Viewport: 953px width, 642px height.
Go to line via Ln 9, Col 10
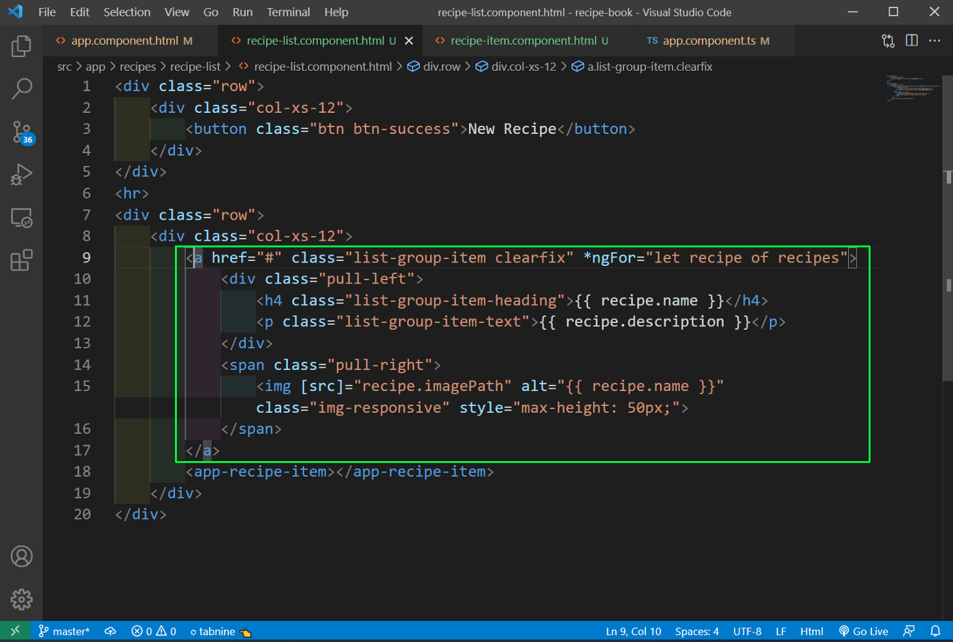click(634, 631)
